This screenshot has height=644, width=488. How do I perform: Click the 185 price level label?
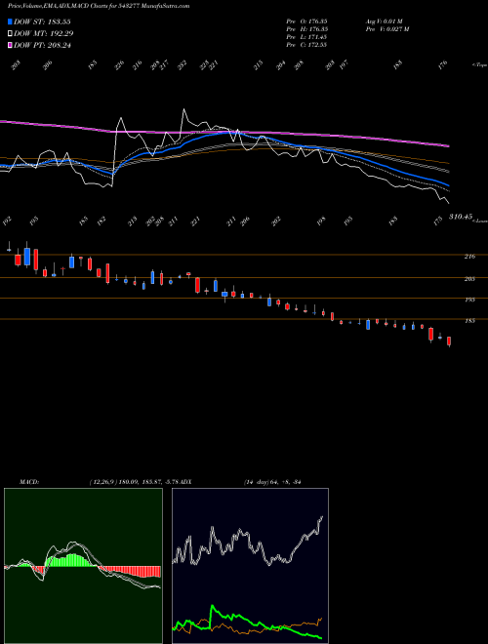(469, 321)
